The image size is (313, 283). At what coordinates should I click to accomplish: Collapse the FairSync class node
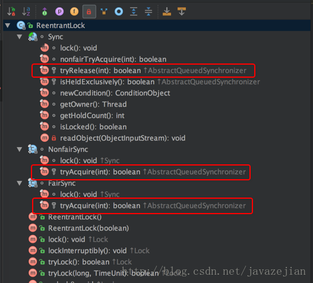tap(20, 183)
